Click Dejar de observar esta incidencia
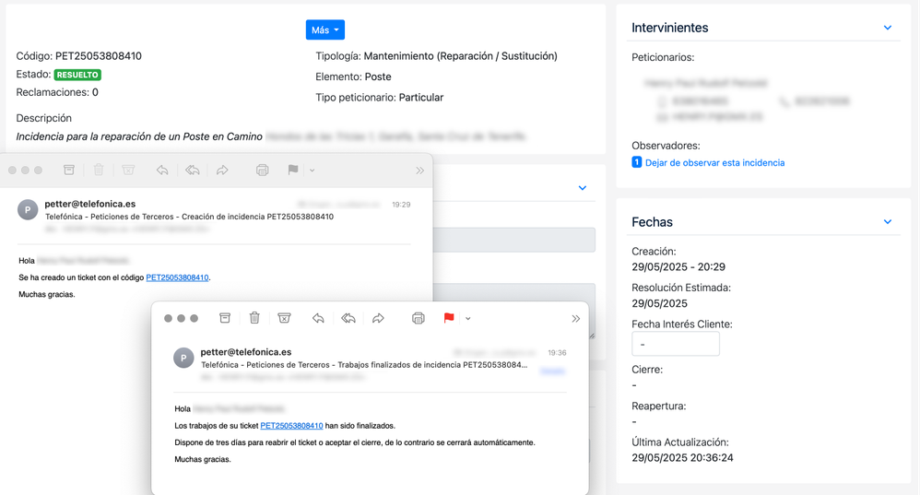Screen dimensions: 920x495 (x=714, y=162)
